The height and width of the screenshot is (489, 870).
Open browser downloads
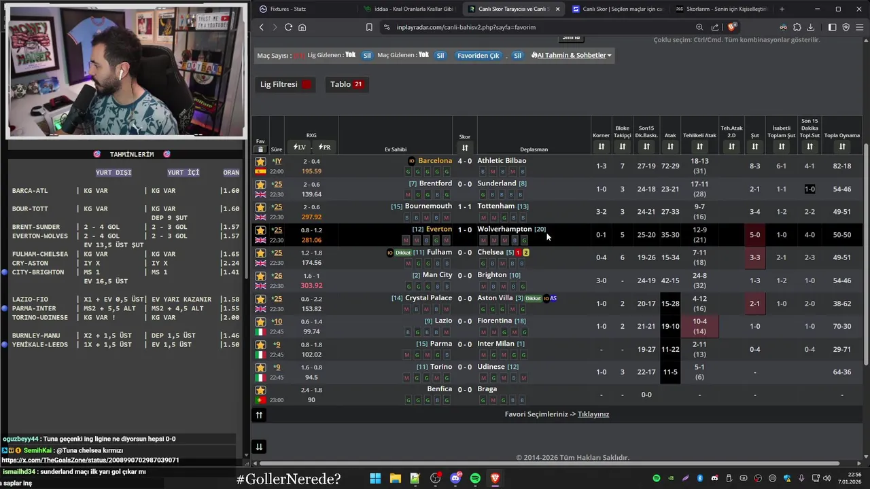coord(810,27)
